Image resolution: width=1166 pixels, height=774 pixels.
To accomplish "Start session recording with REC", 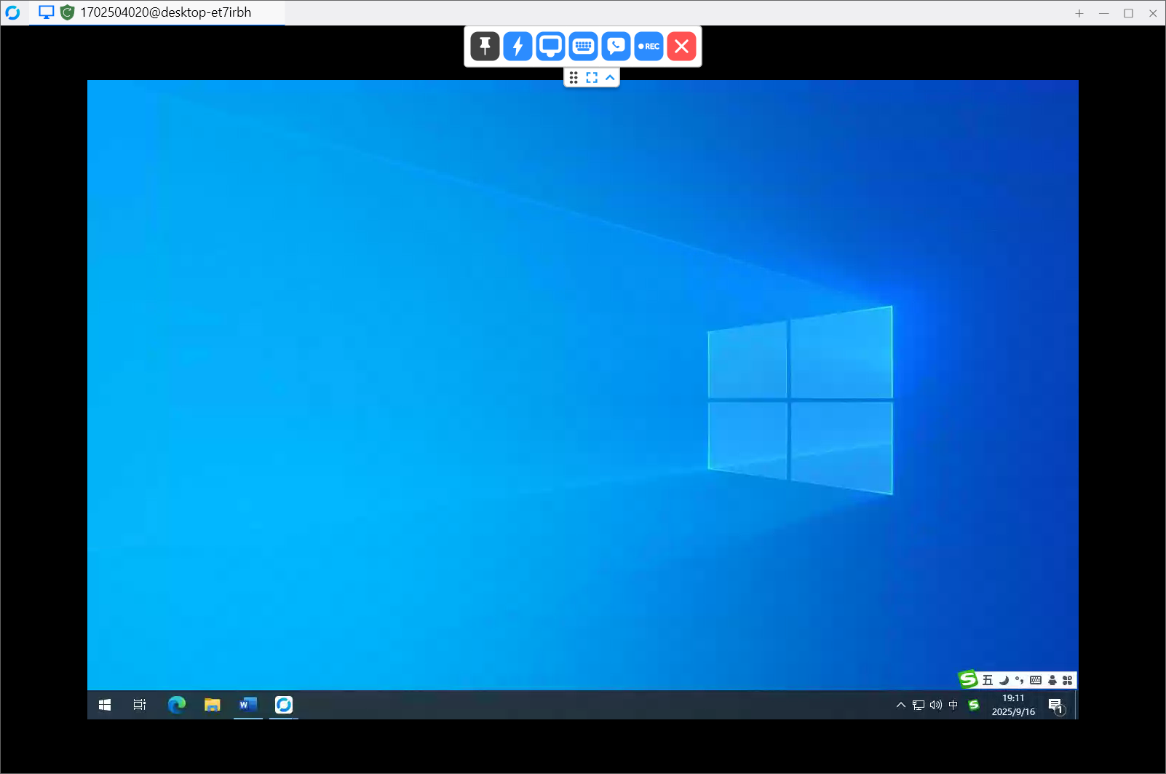I will coord(649,47).
